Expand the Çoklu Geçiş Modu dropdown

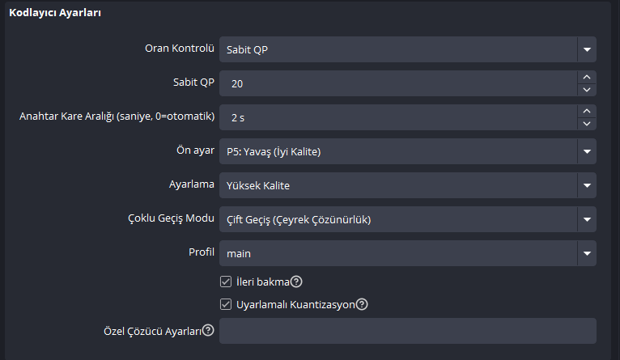coord(408,219)
